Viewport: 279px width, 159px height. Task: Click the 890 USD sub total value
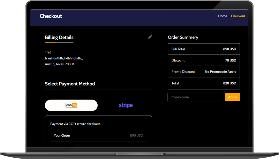229,49
